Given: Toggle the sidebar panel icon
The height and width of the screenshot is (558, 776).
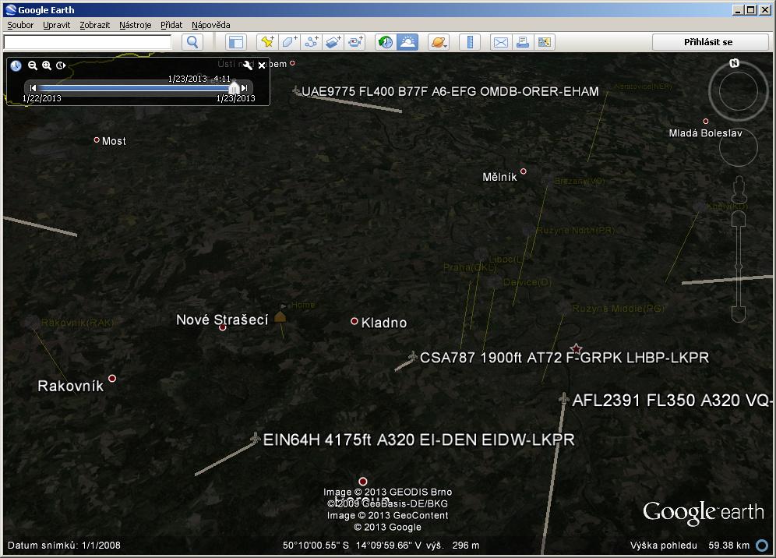Looking at the screenshot, I should (x=236, y=42).
